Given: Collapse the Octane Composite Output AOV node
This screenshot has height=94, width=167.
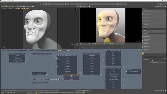Looking at the screenshot, I should coord(84,54).
